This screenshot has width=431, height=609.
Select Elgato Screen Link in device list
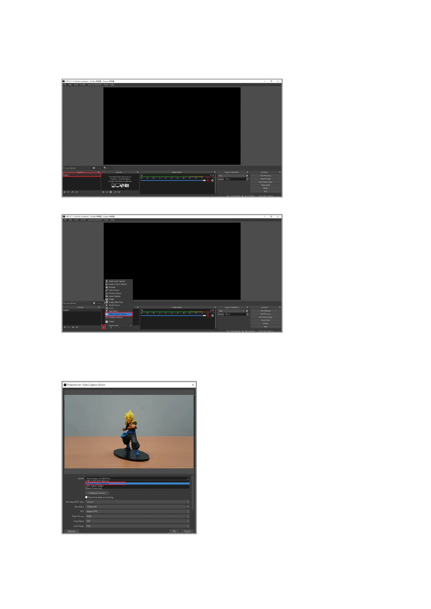tap(137, 488)
